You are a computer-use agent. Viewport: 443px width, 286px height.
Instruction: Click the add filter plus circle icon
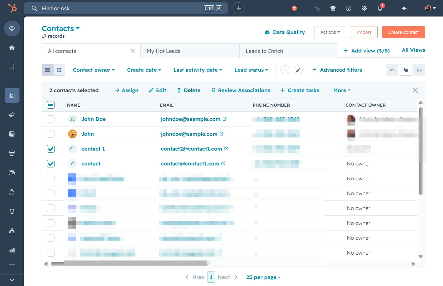(285, 70)
